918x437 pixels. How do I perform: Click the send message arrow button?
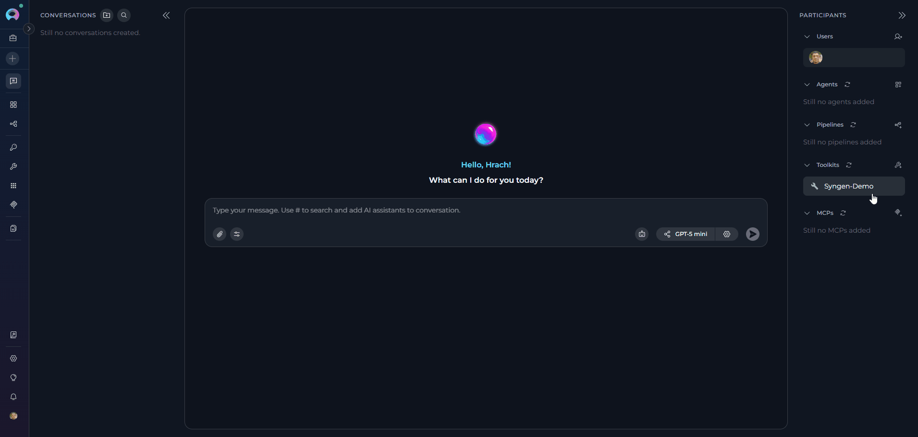point(752,234)
